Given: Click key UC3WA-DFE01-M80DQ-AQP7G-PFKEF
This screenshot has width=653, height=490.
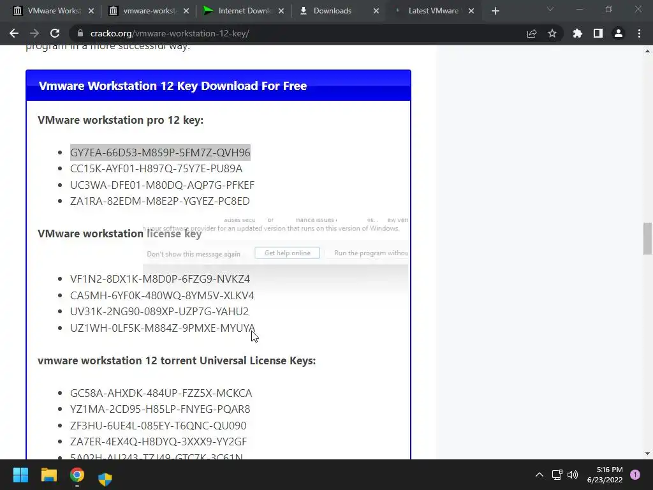Looking at the screenshot, I should click(x=162, y=185).
